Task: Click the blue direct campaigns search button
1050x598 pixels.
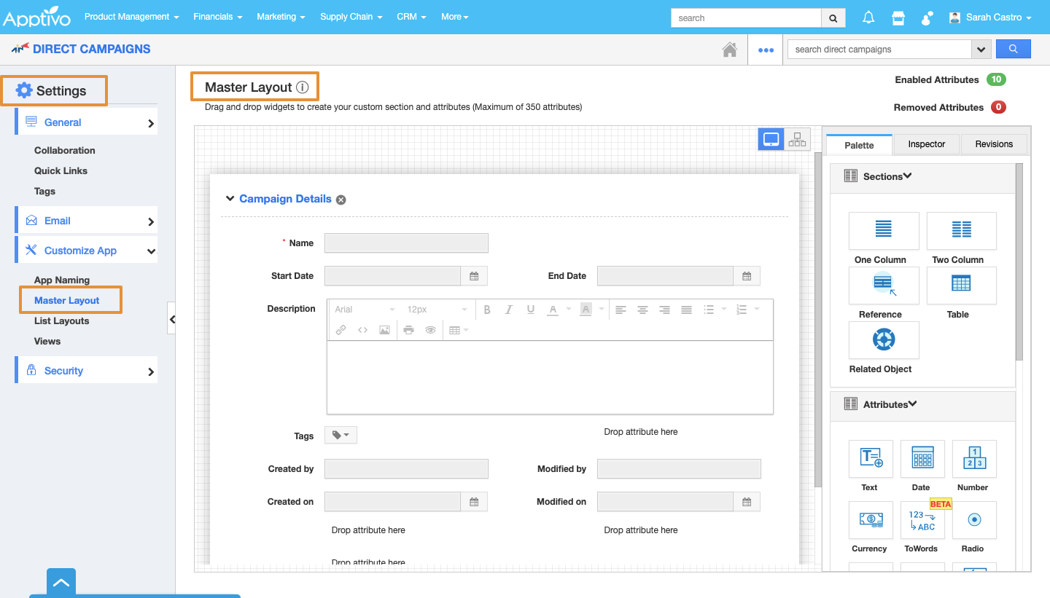Action: (1013, 49)
